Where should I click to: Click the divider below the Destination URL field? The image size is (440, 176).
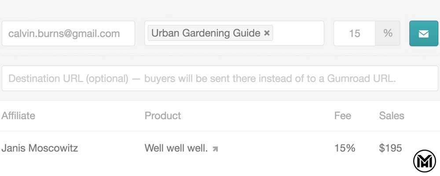[220, 100]
